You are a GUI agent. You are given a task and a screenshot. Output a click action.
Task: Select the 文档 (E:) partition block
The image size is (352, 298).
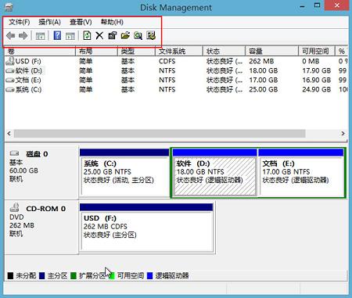pyautogui.click(x=301, y=172)
